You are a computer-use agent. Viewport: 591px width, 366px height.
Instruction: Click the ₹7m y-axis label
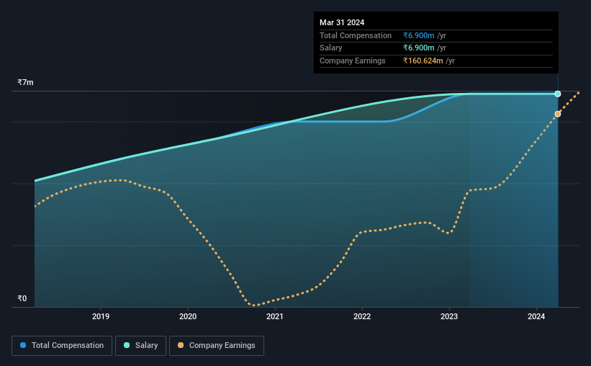(25, 82)
